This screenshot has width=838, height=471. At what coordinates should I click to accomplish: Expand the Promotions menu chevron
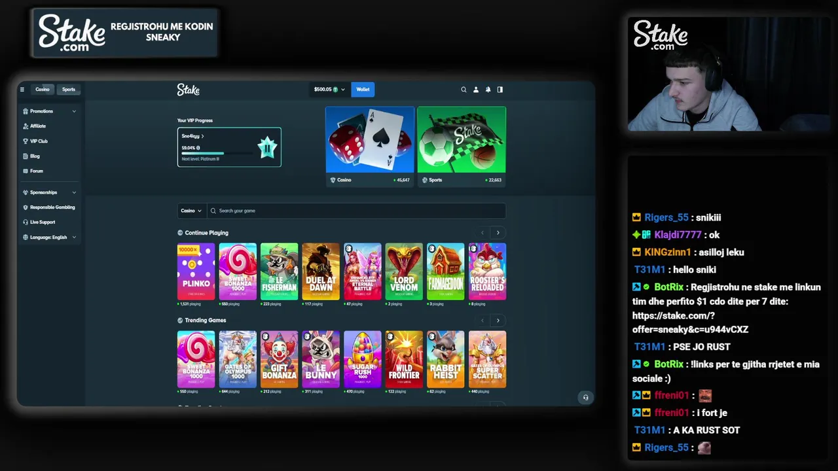(74, 111)
